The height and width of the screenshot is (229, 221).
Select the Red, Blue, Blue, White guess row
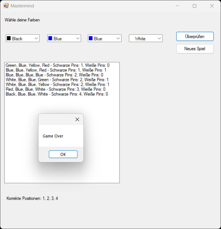pyautogui.click(x=55, y=89)
